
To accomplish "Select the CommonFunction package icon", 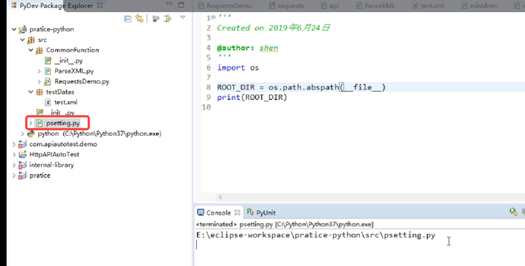I will [x=39, y=50].
